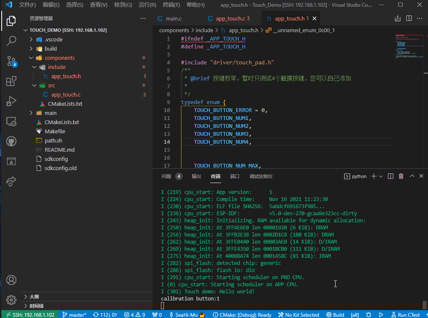Open the Manage settings gear
Screen dimensions: 428x318
click(11, 300)
